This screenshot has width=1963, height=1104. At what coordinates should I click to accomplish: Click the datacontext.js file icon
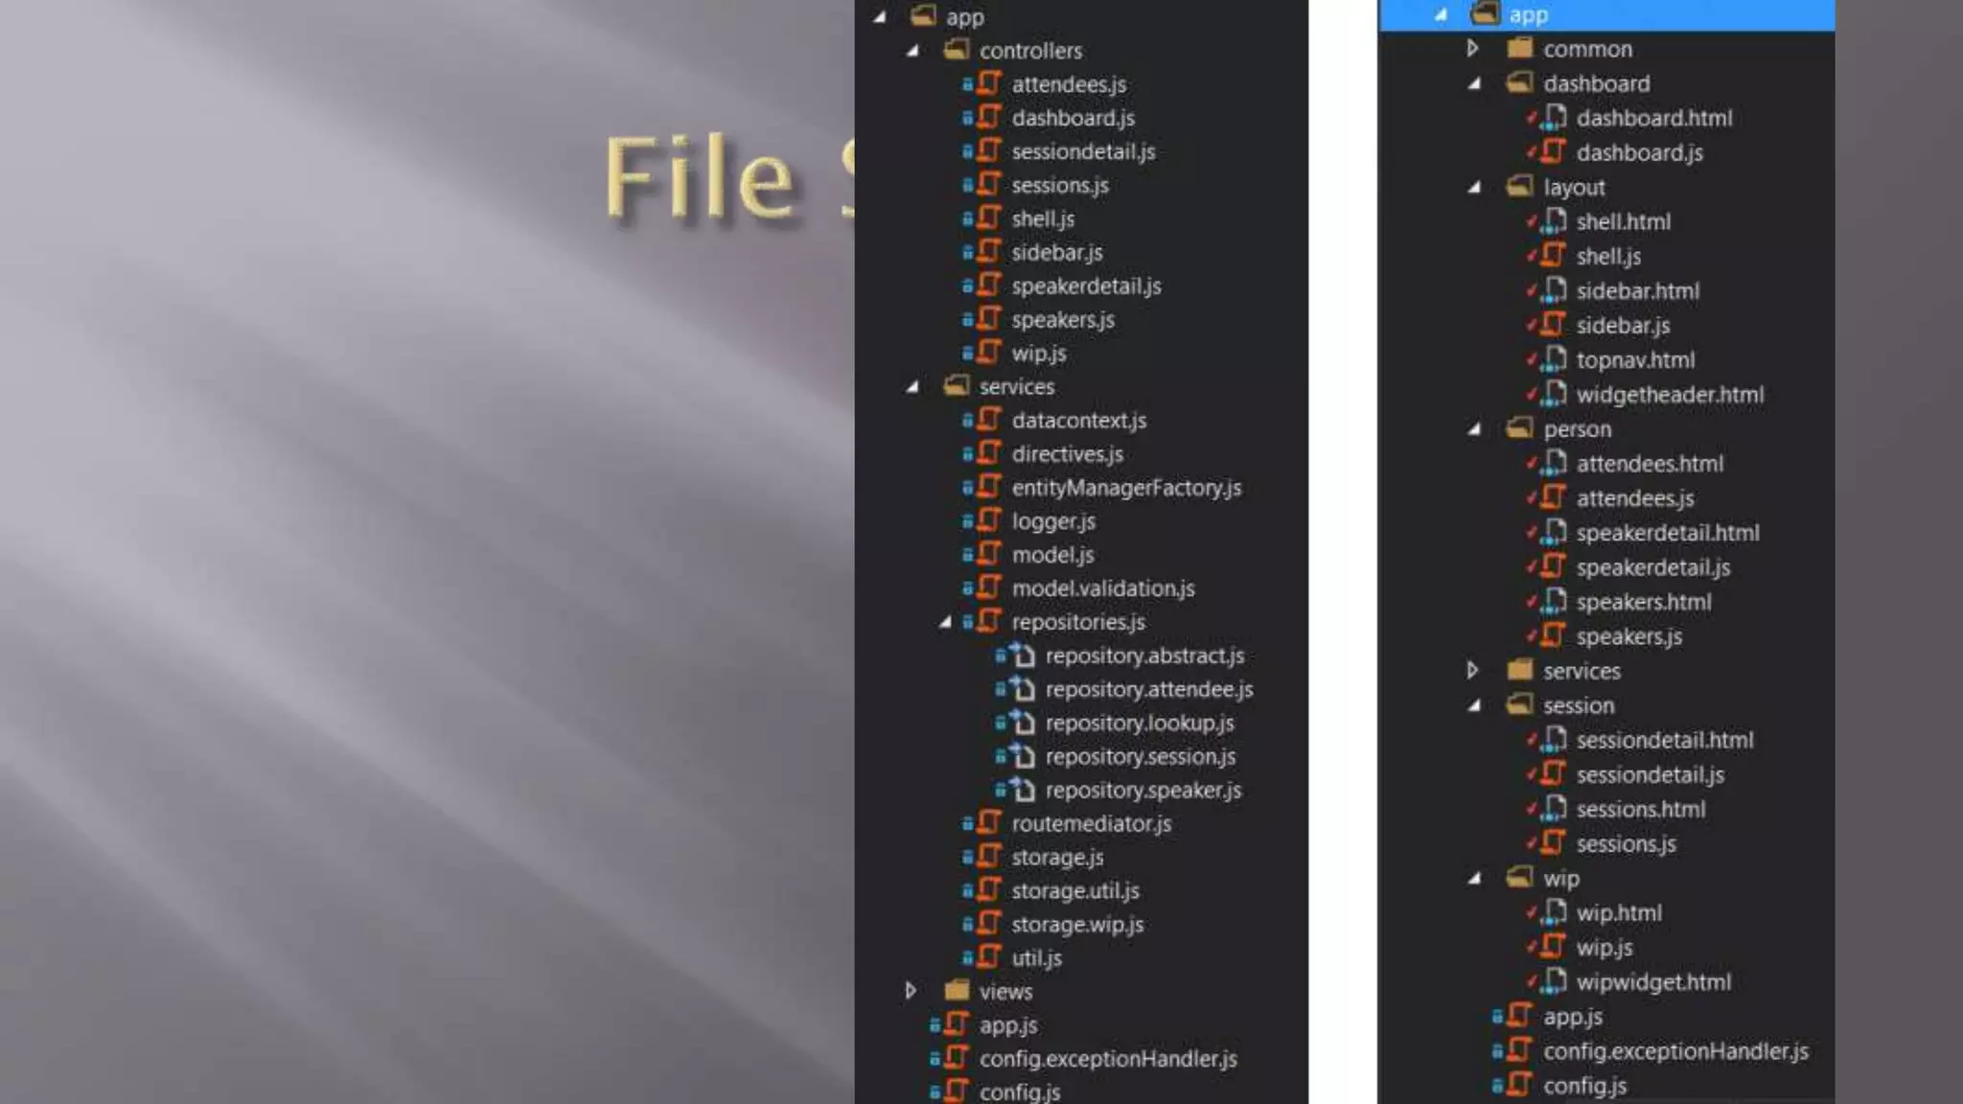(988, 420)
